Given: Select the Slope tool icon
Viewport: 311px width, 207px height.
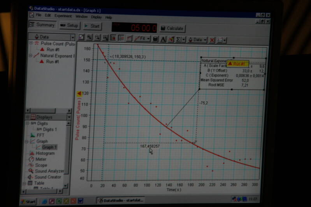Looking at the screenshot, I should tap(129, 38).
